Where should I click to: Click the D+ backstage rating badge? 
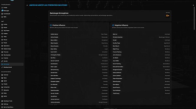pyautogui.click(x=168, y=16)
